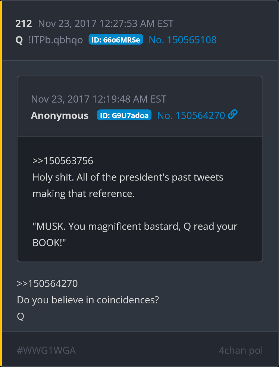This screenshot has width=279, height=367.
Task: Open quoted post link No. 150564270
Action: 191,115
